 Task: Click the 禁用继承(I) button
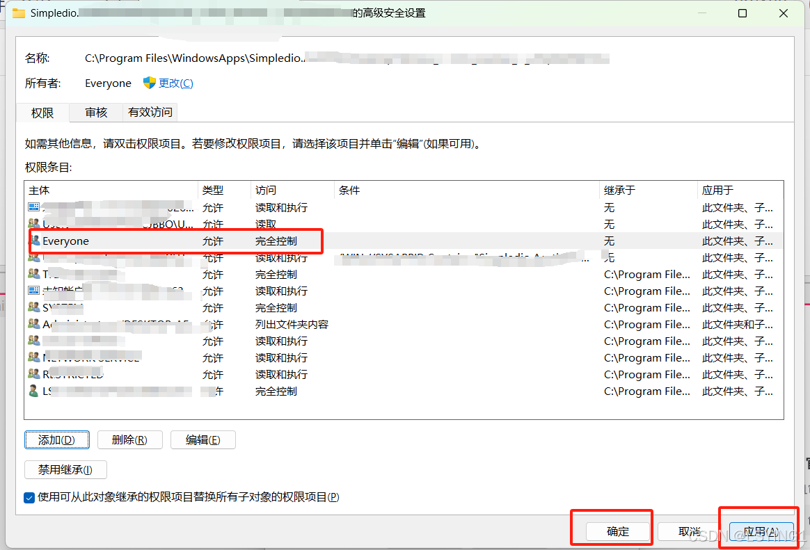tap(65, 469)
